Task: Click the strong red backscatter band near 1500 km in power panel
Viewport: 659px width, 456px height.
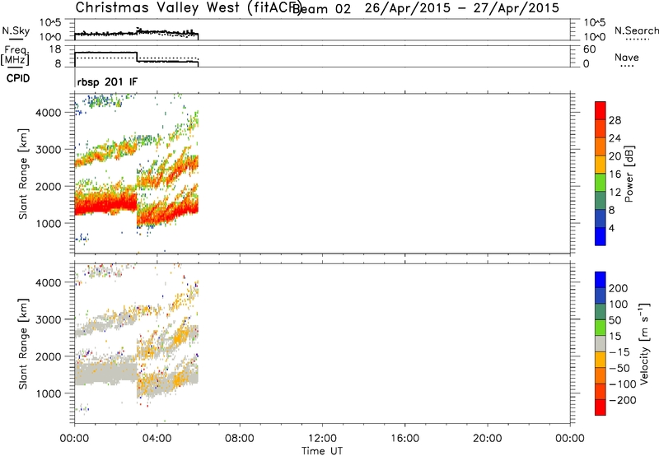Action: pos(105,205)
